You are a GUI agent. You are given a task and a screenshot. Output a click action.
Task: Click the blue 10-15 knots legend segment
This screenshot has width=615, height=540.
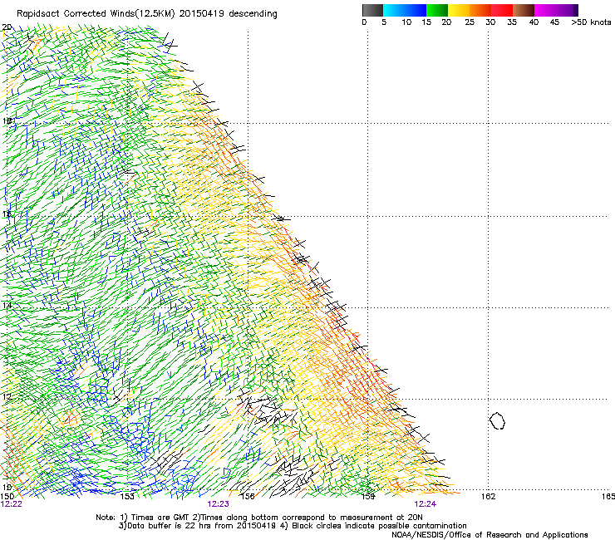point(416,10)
